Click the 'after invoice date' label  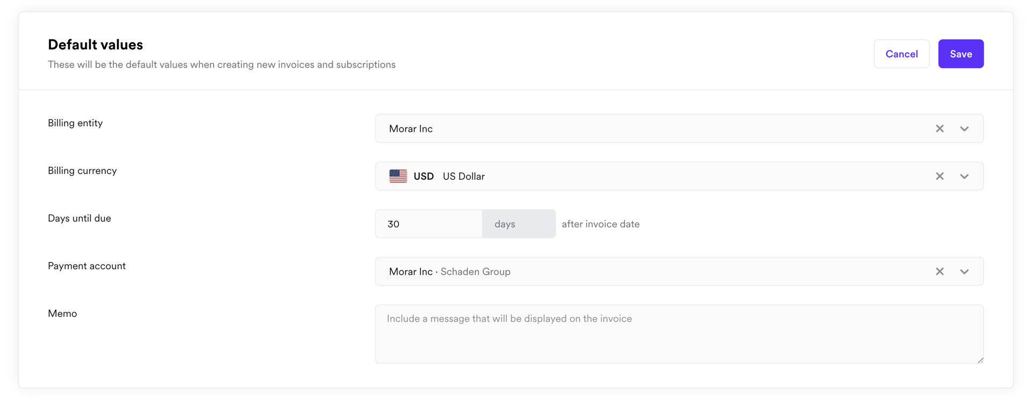(600, 224)
